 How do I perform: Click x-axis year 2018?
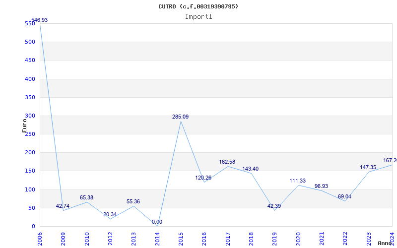click(251, 239)
